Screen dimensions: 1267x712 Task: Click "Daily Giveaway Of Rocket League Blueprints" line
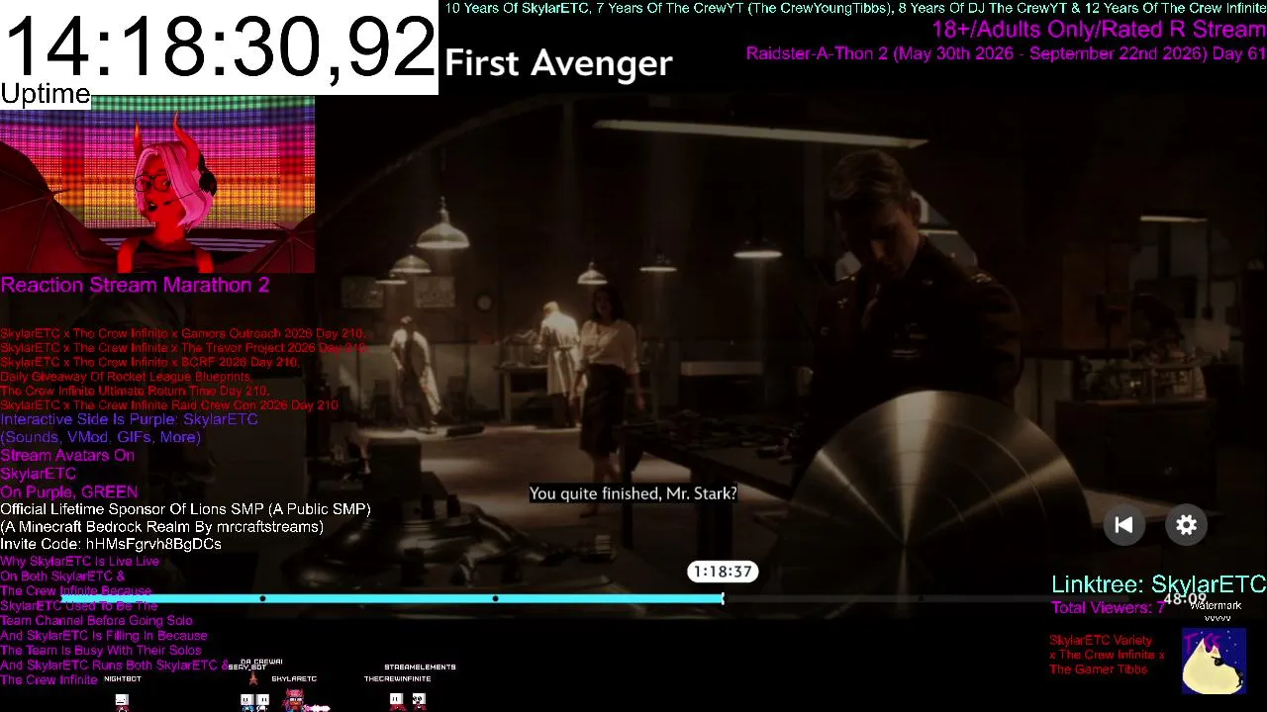point(126,377)
